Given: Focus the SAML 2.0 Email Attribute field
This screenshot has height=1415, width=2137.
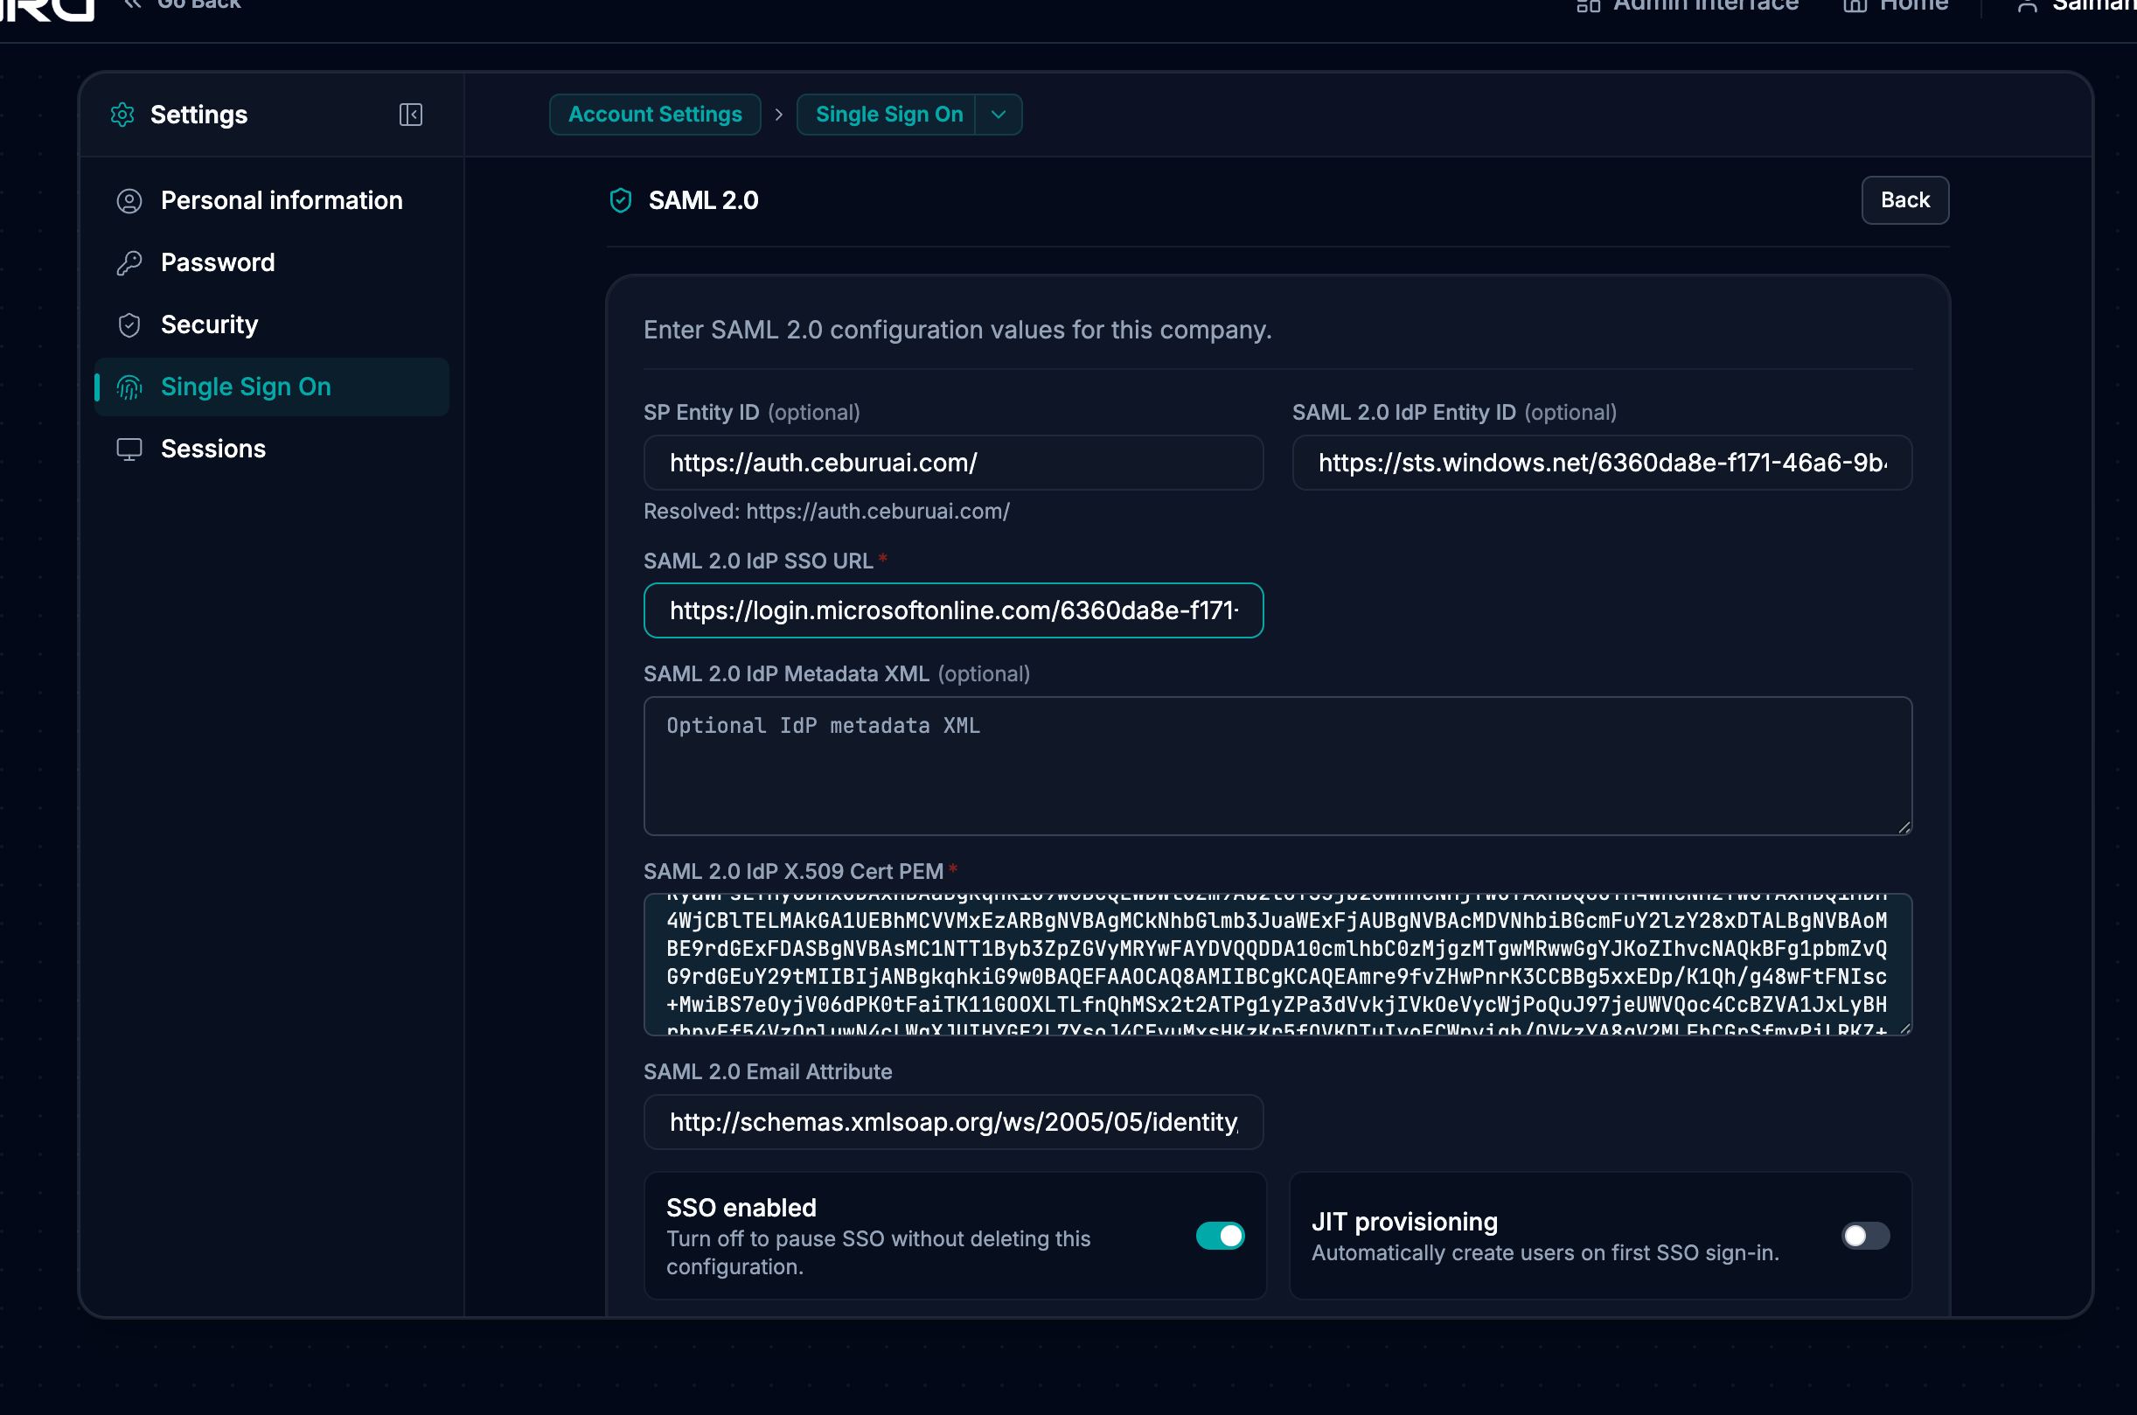Looking at the screenshot, I should [x=953, y=1123].
